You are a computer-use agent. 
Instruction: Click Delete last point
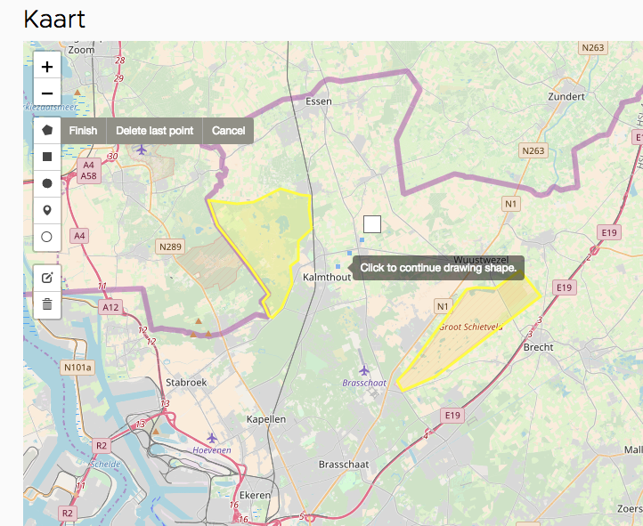pyautogui.click(x=154, y=131)
